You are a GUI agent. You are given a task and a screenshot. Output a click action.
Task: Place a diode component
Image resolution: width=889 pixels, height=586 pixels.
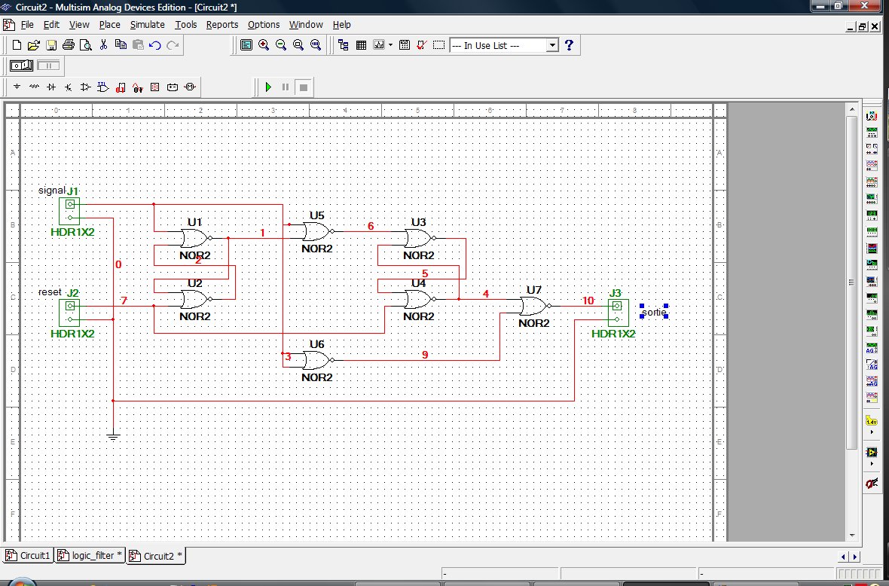click(x=51, y=87)
